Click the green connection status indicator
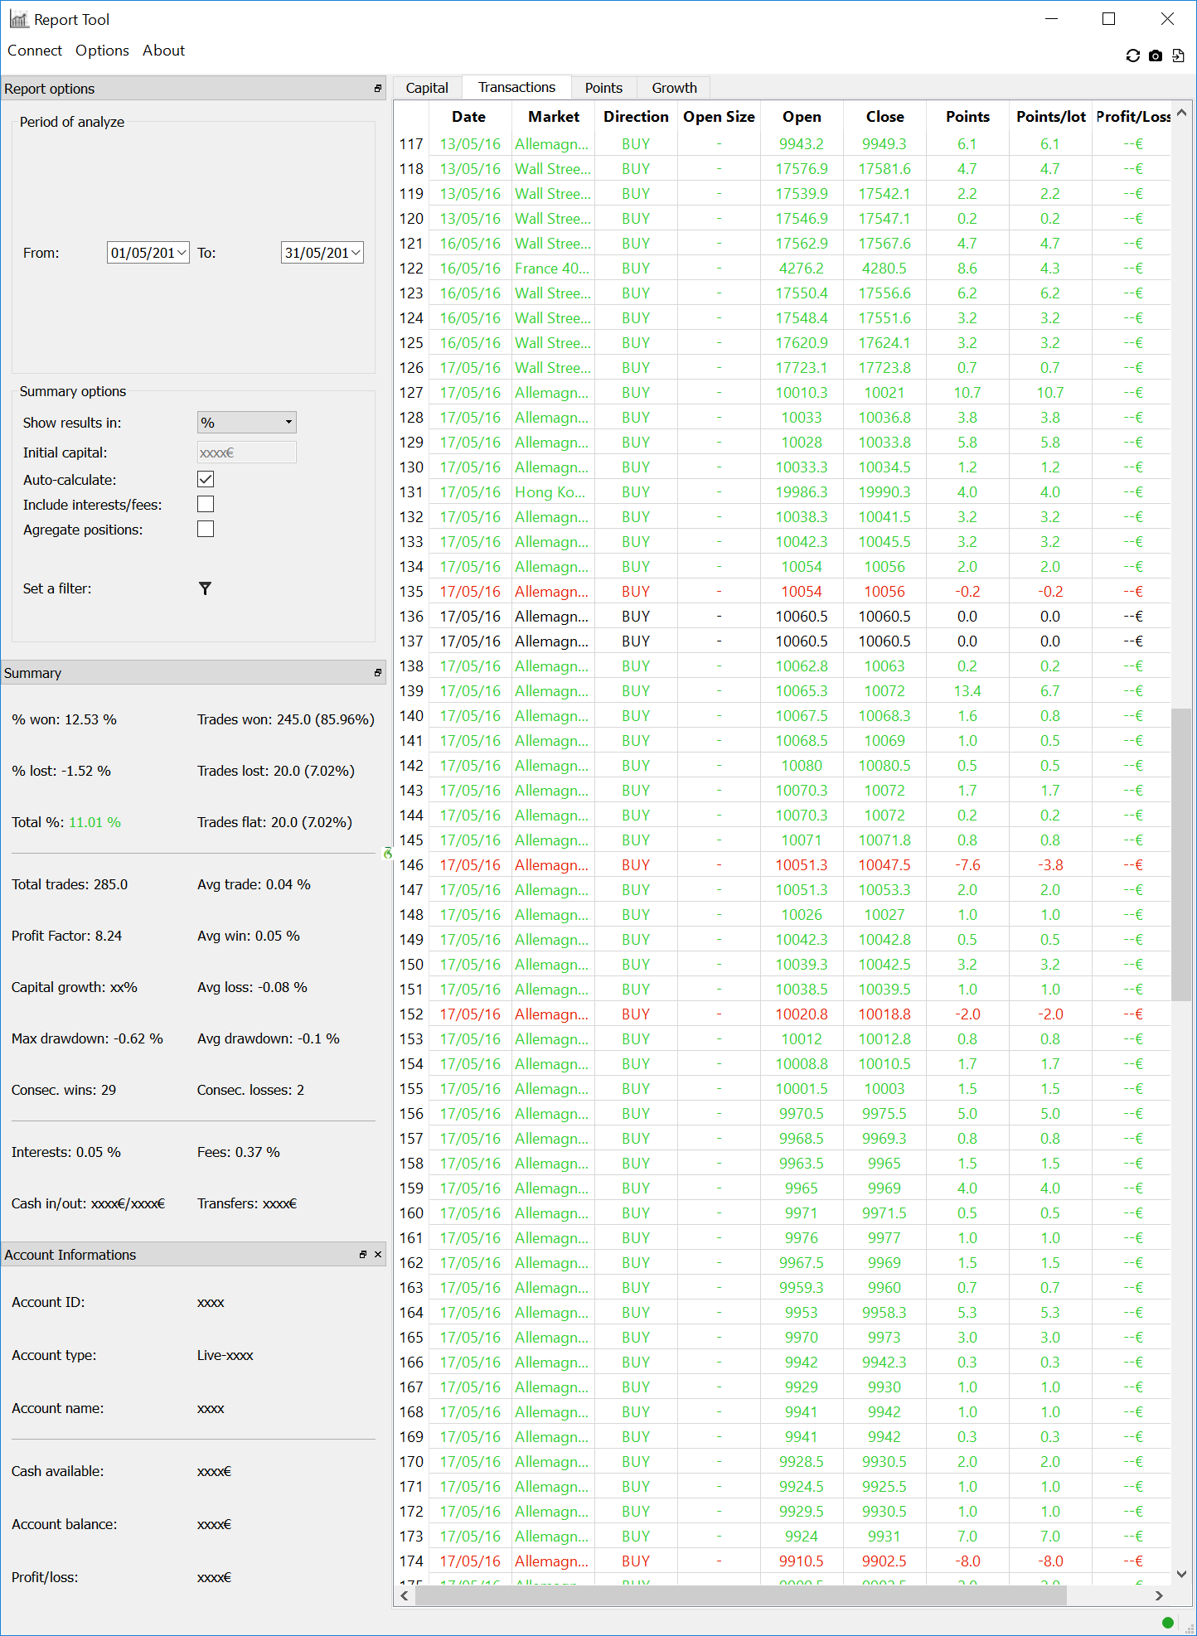The image size is (1197, 1636). pos(1168,1622)
